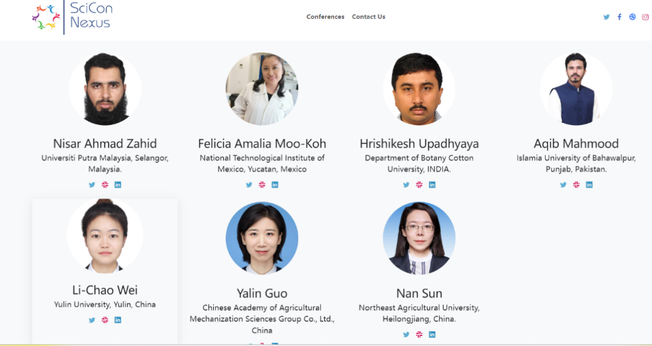Click the Instagram icon in the header
The width and height of the screenshot is (652, 346).
645,17
